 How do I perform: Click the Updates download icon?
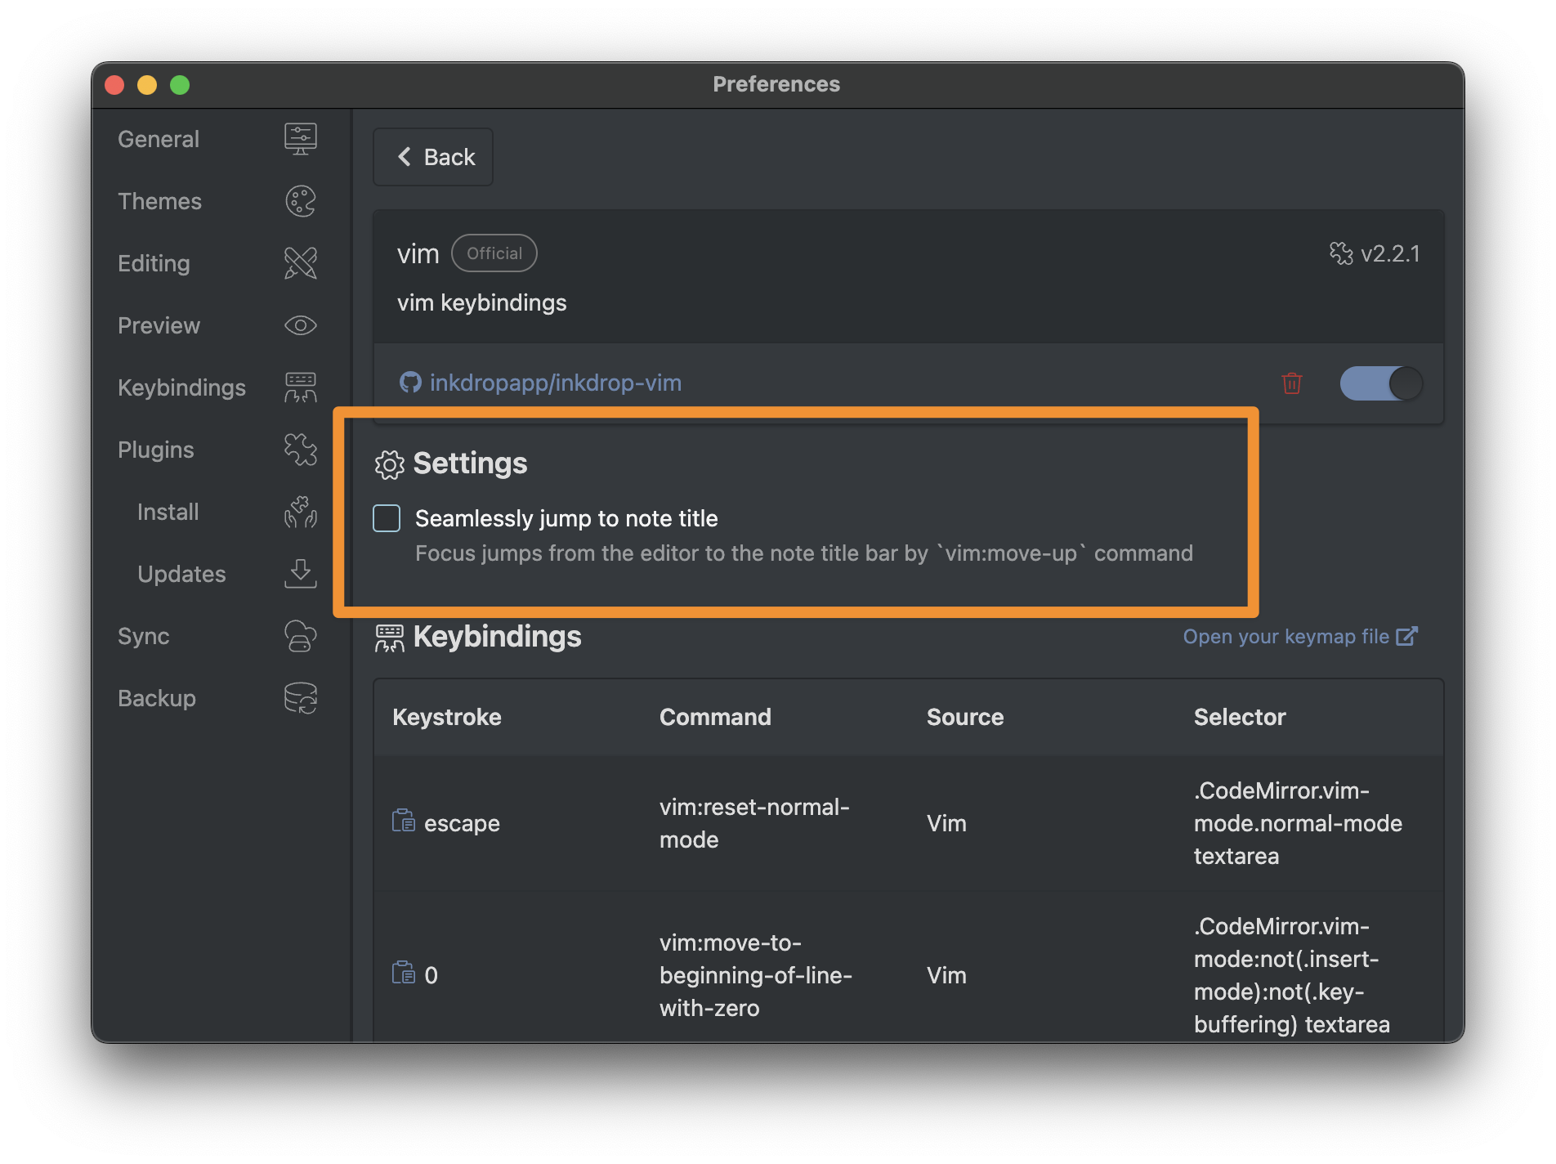point(300,574)
